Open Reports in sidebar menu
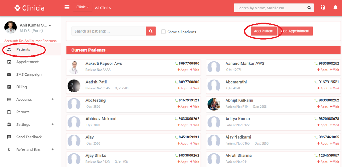The height and width of the screenshot is (167, 342). [x=23, y=112]
